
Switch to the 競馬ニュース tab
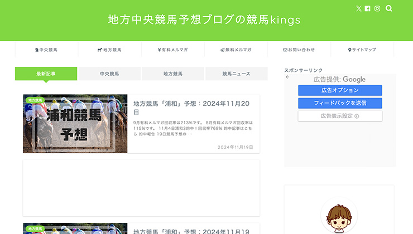tap(236, 74)
